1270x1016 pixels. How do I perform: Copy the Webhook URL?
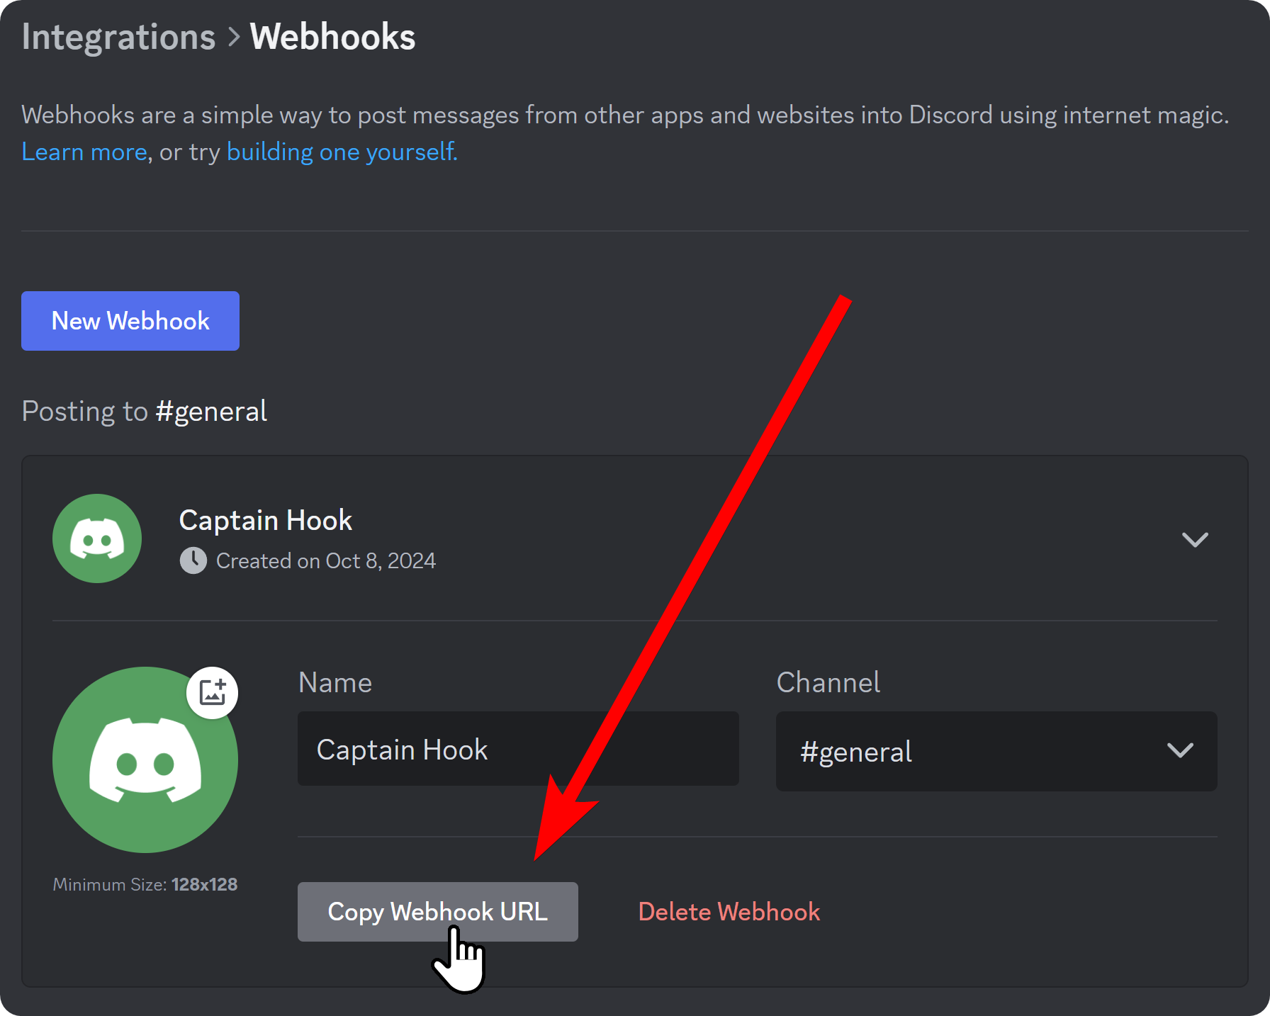coord(437,912)
